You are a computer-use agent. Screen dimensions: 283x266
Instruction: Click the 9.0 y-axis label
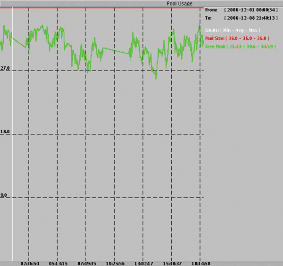[4, 195]
